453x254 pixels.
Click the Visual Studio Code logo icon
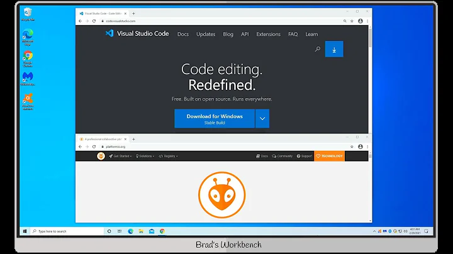(x=109, y=33)
